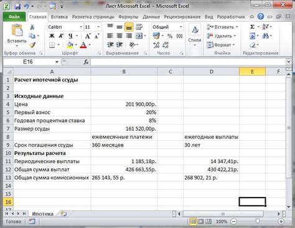Click the Format Painter brush icon
The image size is (295, 228).
[x=32, y=45]
